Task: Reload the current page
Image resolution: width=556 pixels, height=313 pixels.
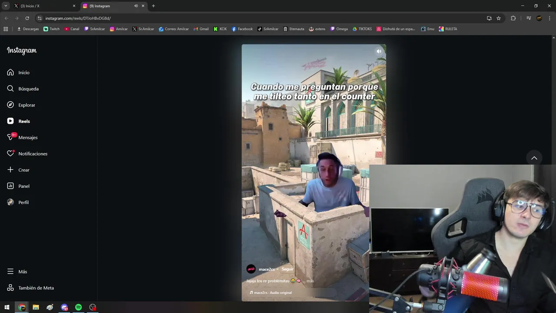Action: [x=27, y=18]
